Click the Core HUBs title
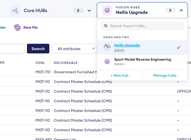Viewport: 191px width, 140px height. (35, 11)
